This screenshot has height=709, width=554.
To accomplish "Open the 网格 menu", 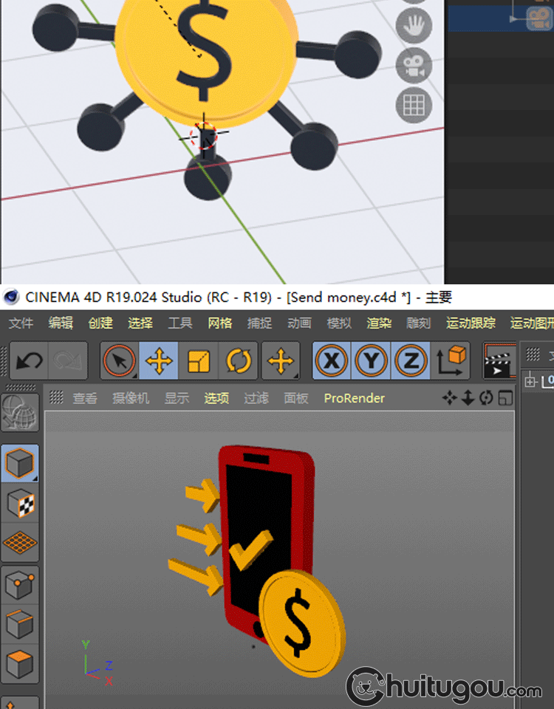I will [x=220, y=323].
